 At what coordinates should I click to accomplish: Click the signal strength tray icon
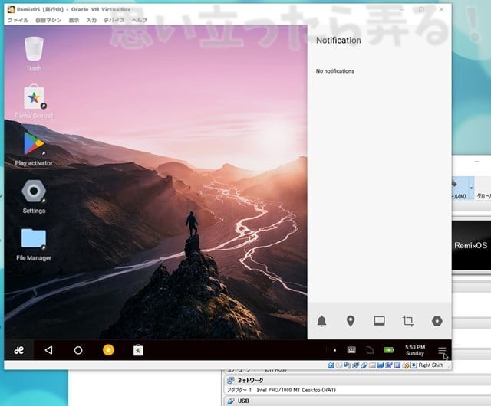(370, 350)
